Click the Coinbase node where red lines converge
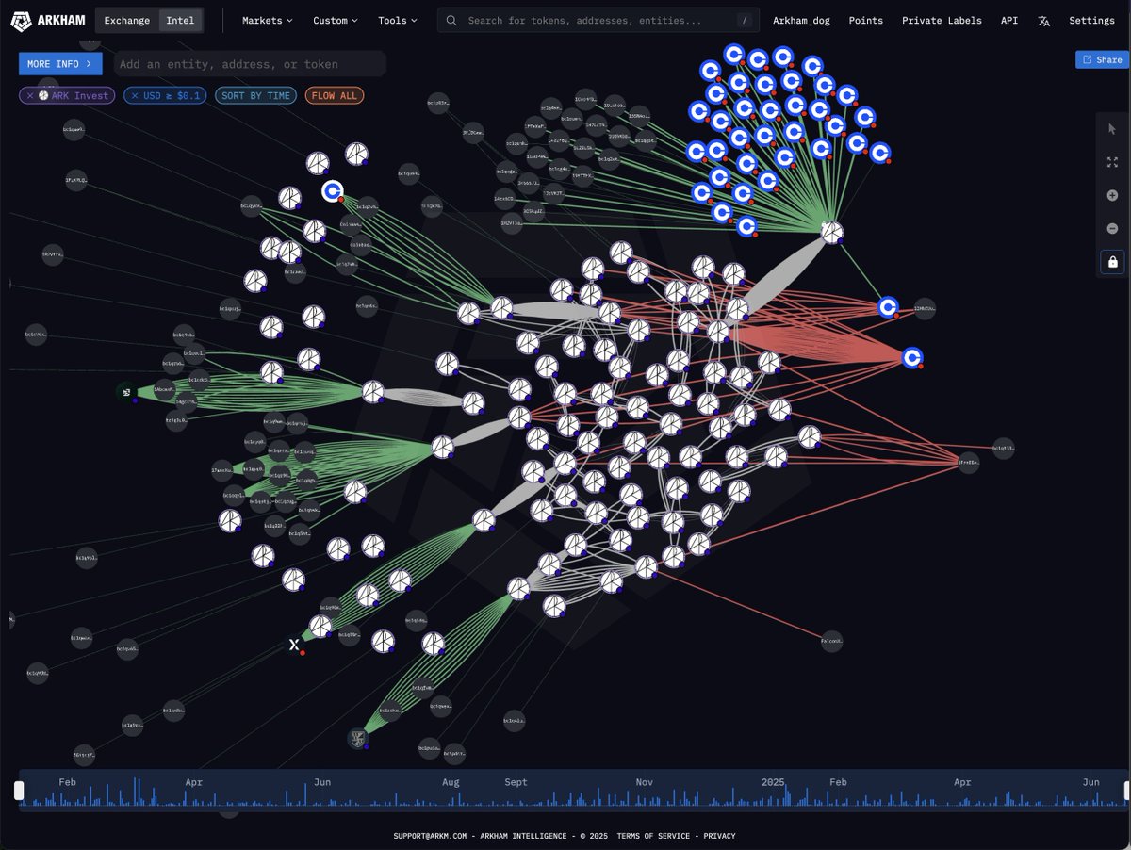The height and width of the screenshot is (850, 1131). (911, 358)
